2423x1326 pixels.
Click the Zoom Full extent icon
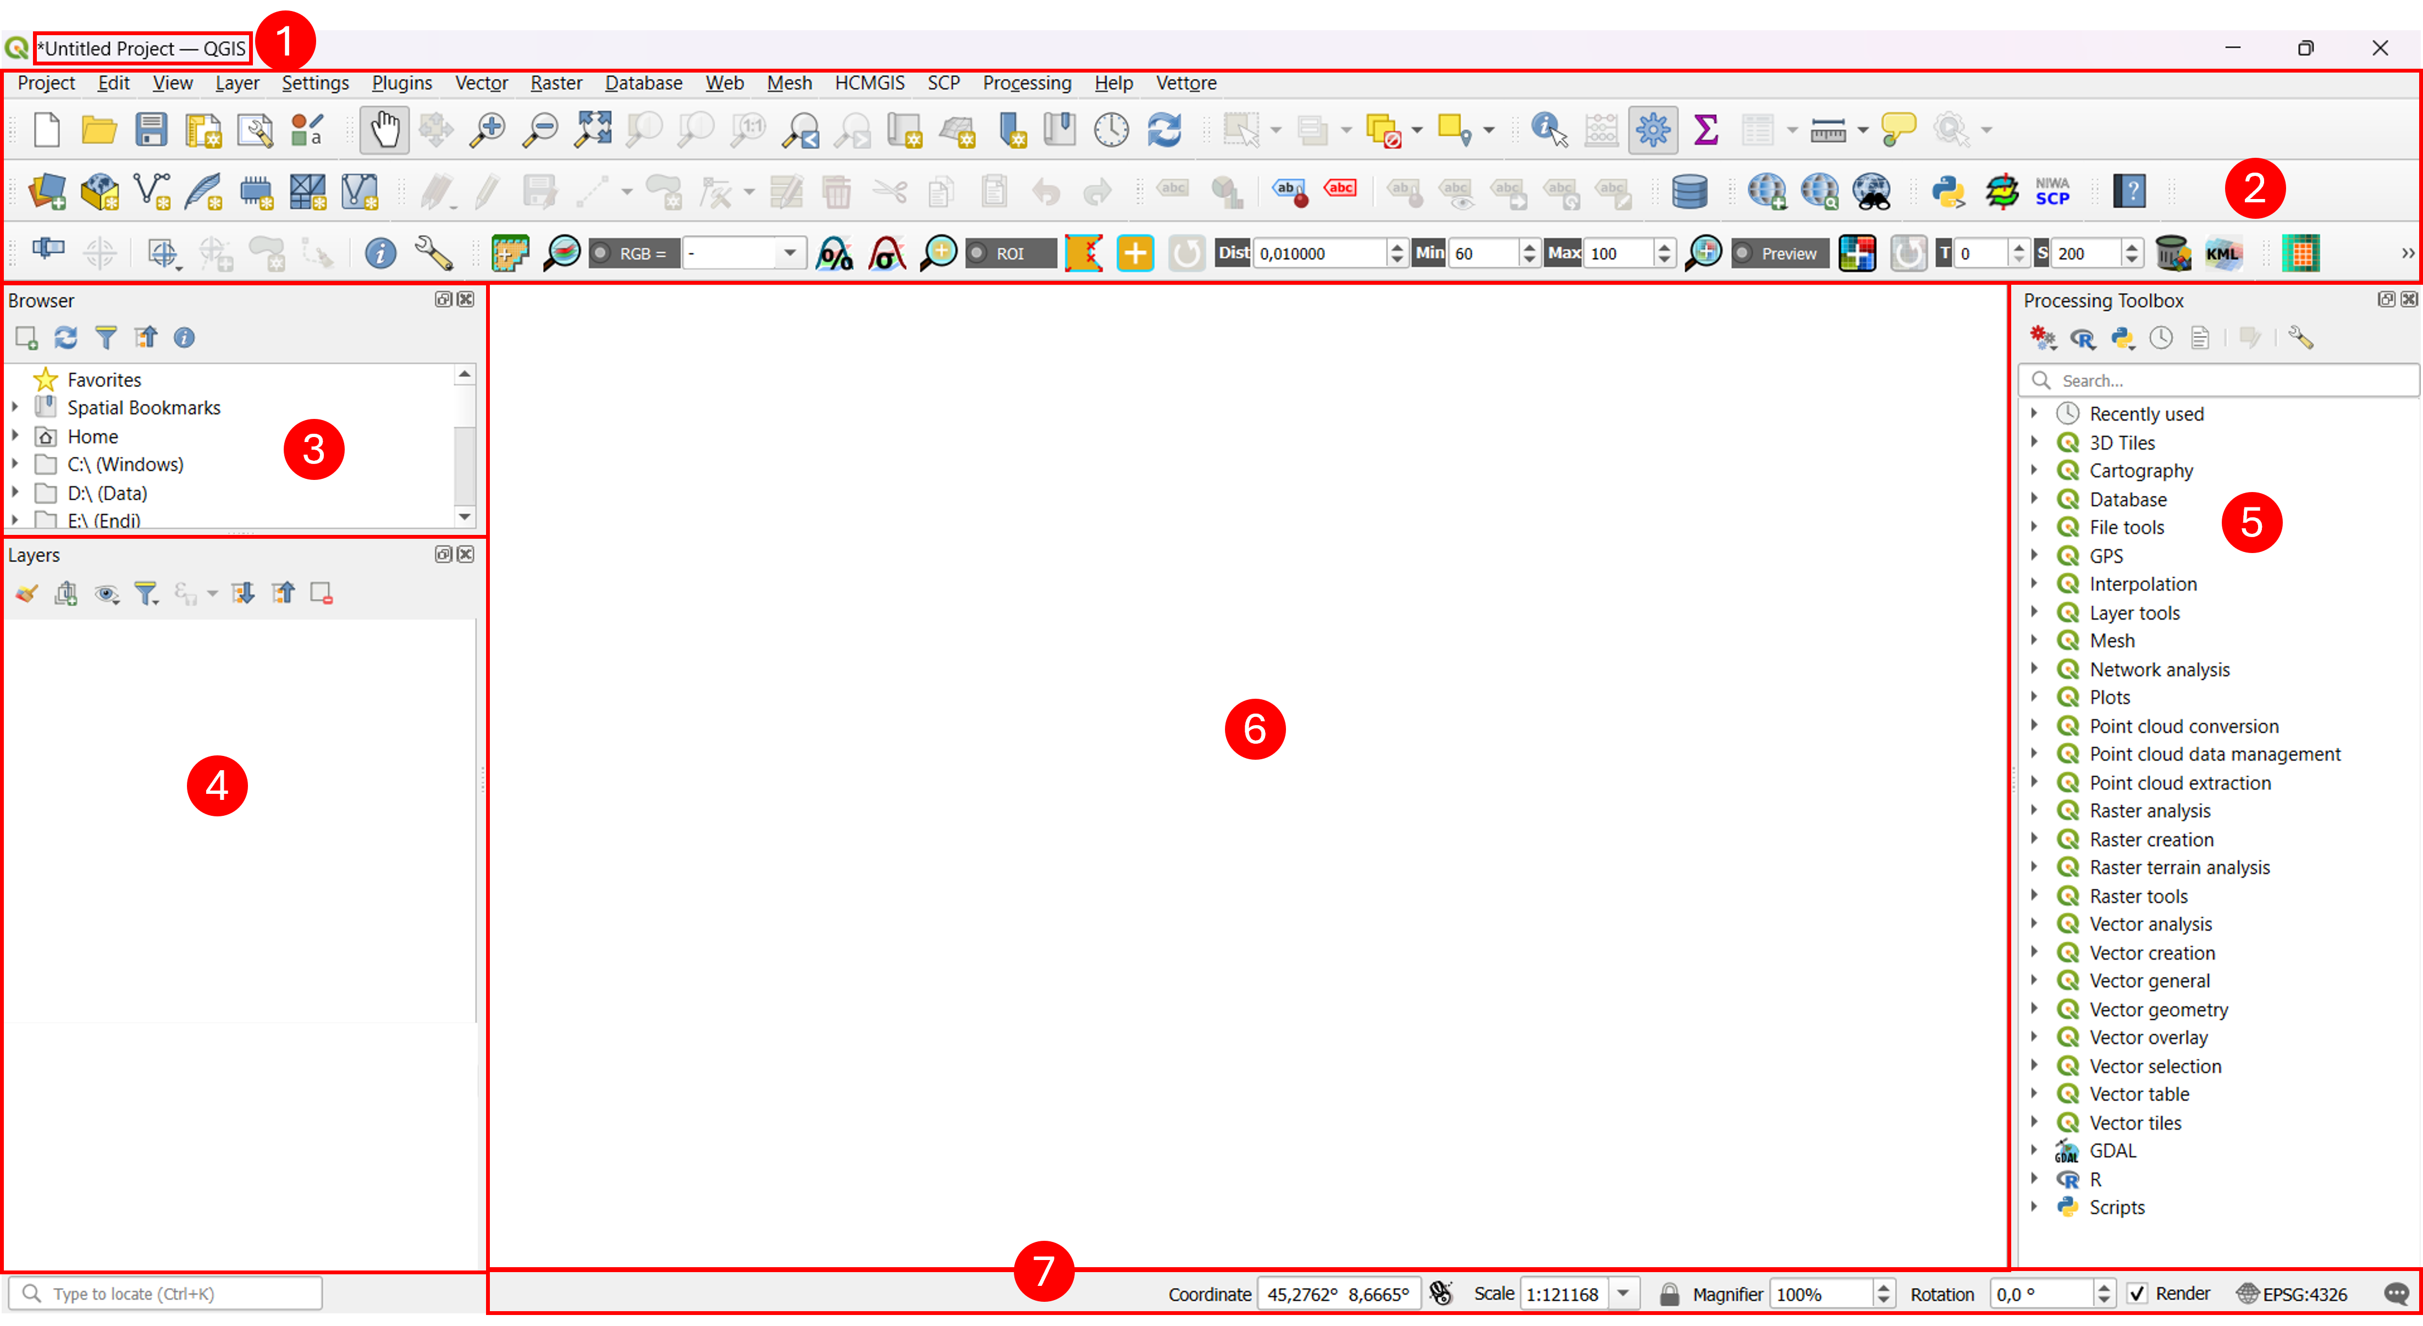click(x=593, y=130)
